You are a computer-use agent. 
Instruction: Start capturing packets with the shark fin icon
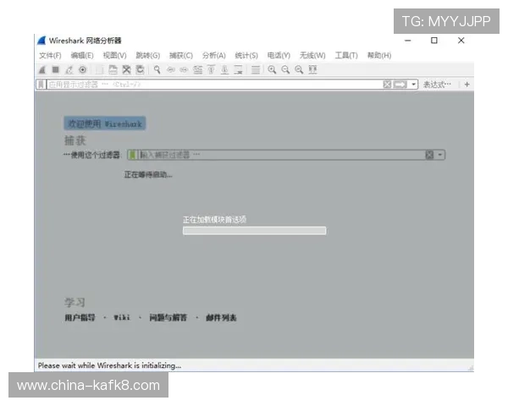[42, 69]
